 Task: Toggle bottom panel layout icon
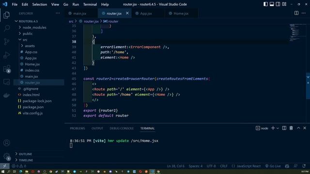click(272, 4)
